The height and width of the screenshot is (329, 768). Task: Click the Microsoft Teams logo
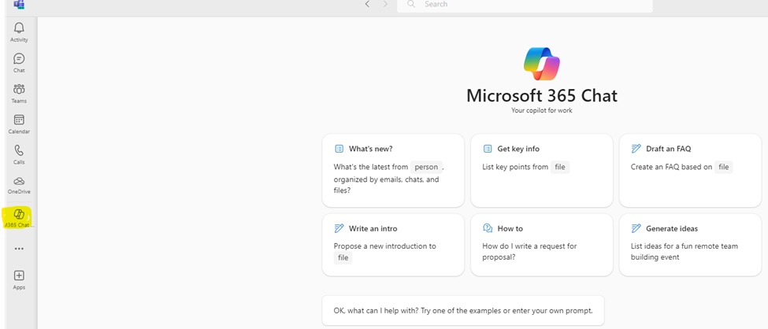pyautogui.click(x=19, y=5)
